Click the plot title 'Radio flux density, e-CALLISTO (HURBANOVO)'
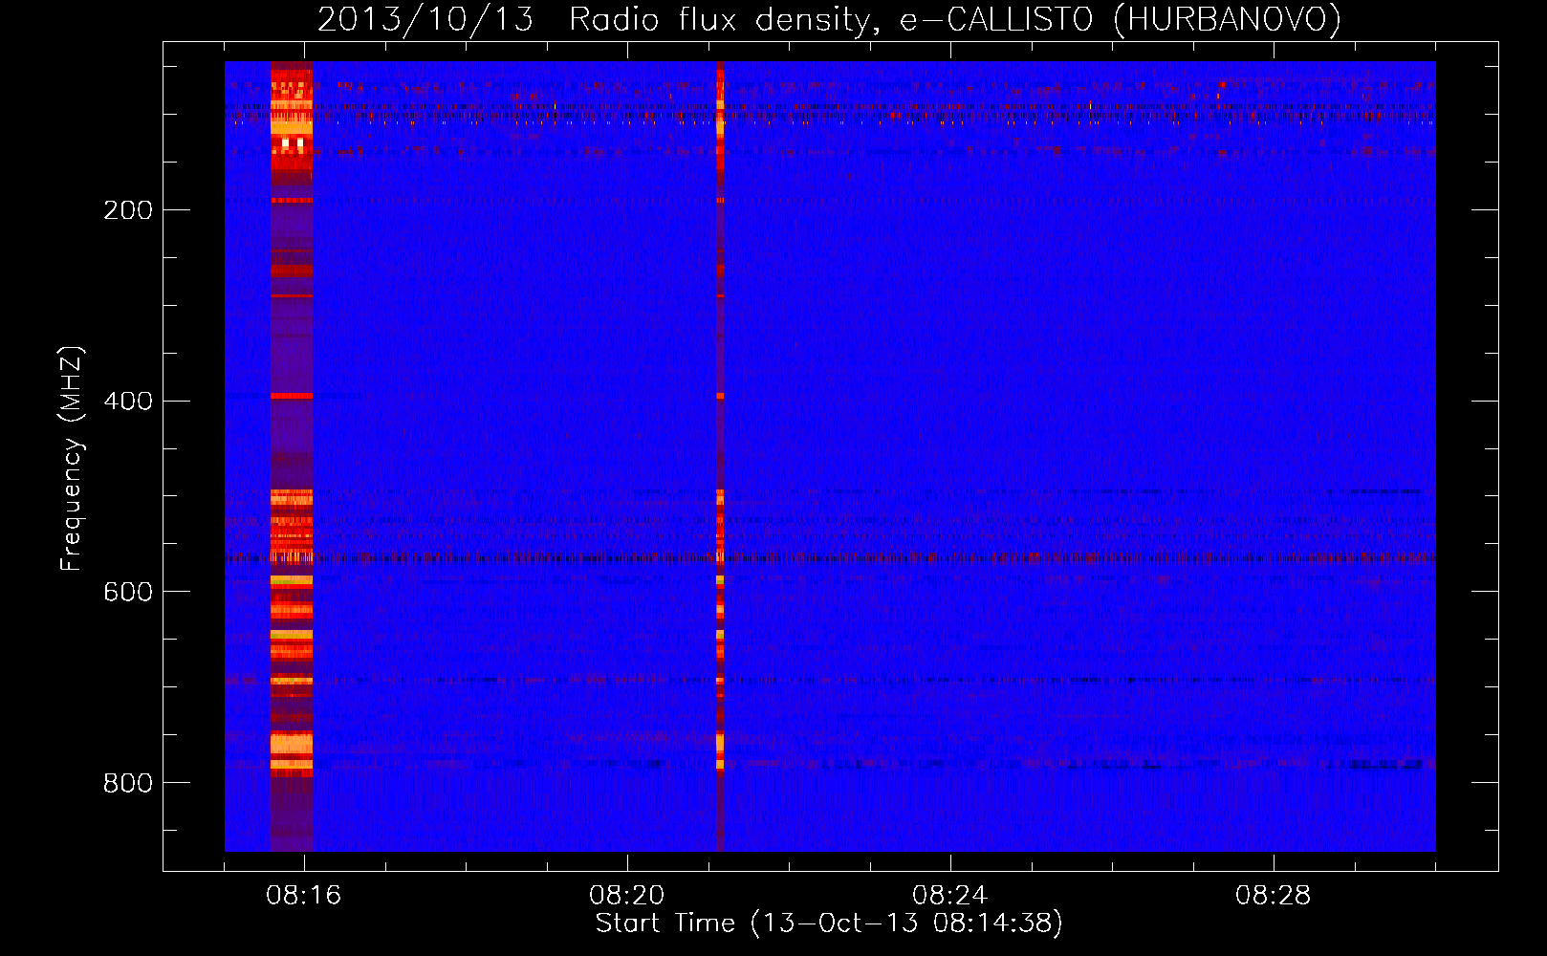 (955, 19)
